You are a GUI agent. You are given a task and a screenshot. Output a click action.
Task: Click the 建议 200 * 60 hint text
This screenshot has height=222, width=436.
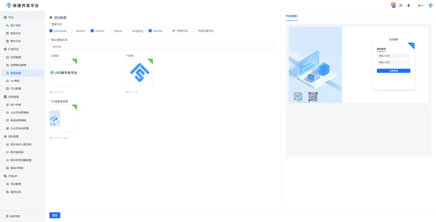(56, 92)
